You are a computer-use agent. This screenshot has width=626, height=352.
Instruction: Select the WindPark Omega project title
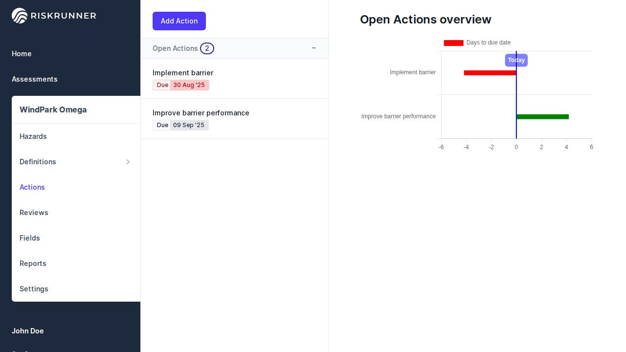(53, 110)
